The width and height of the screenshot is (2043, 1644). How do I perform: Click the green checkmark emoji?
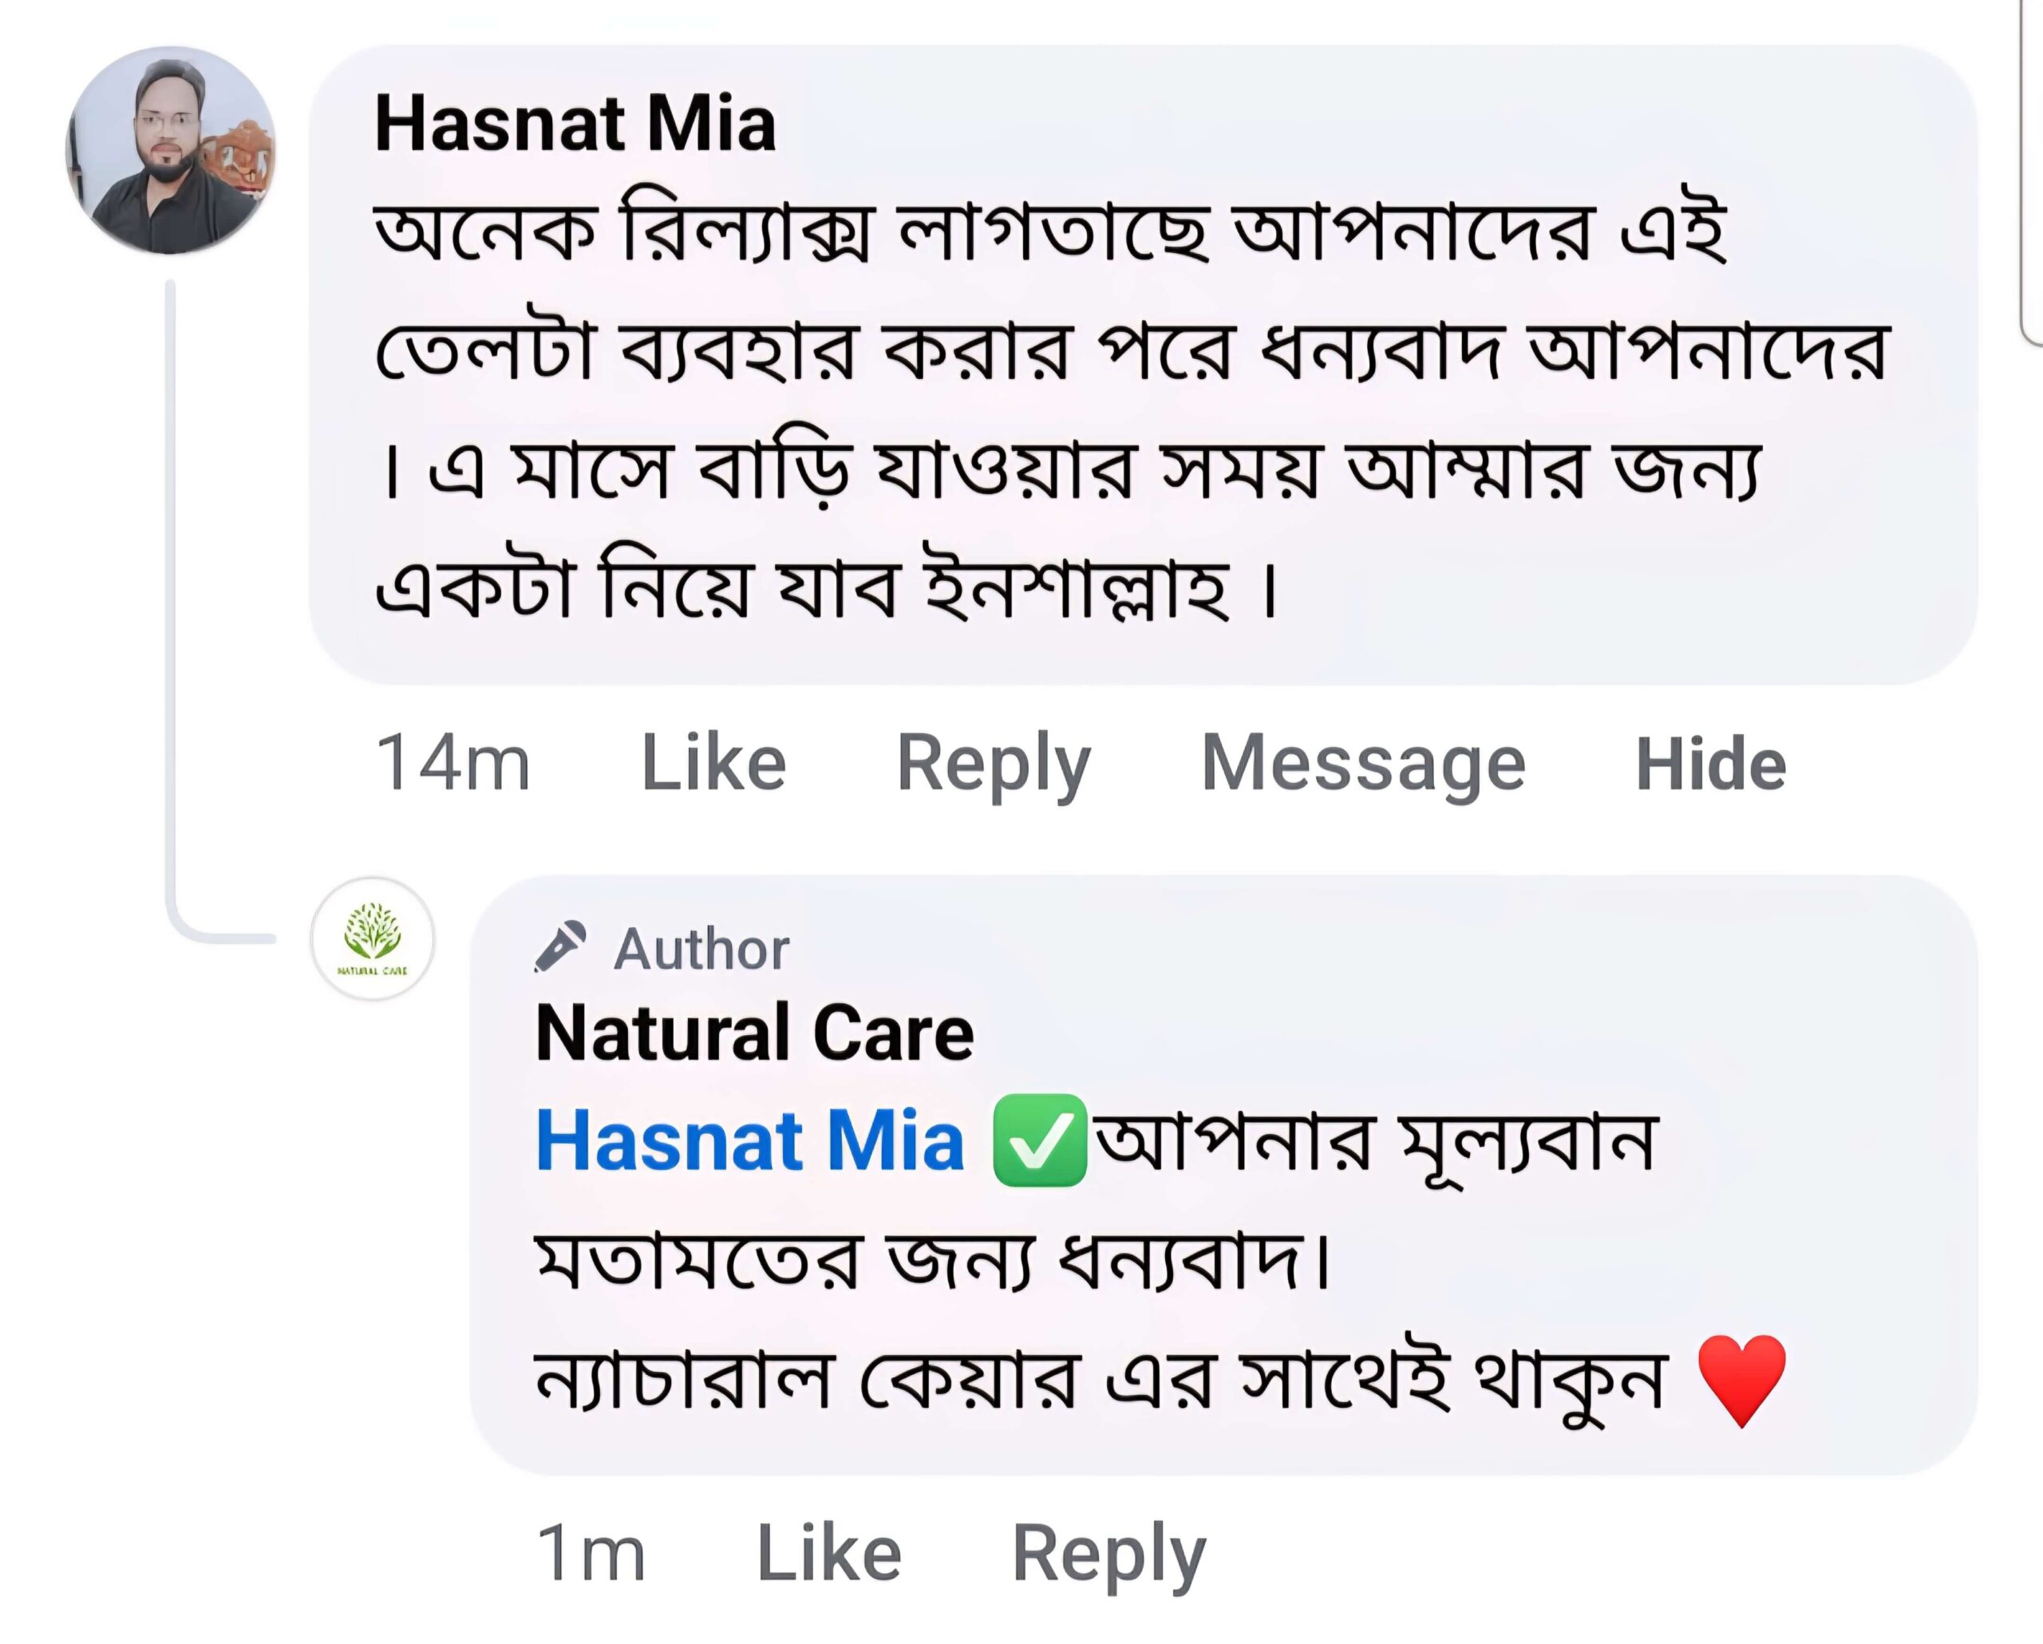tap(1040, 1140)
